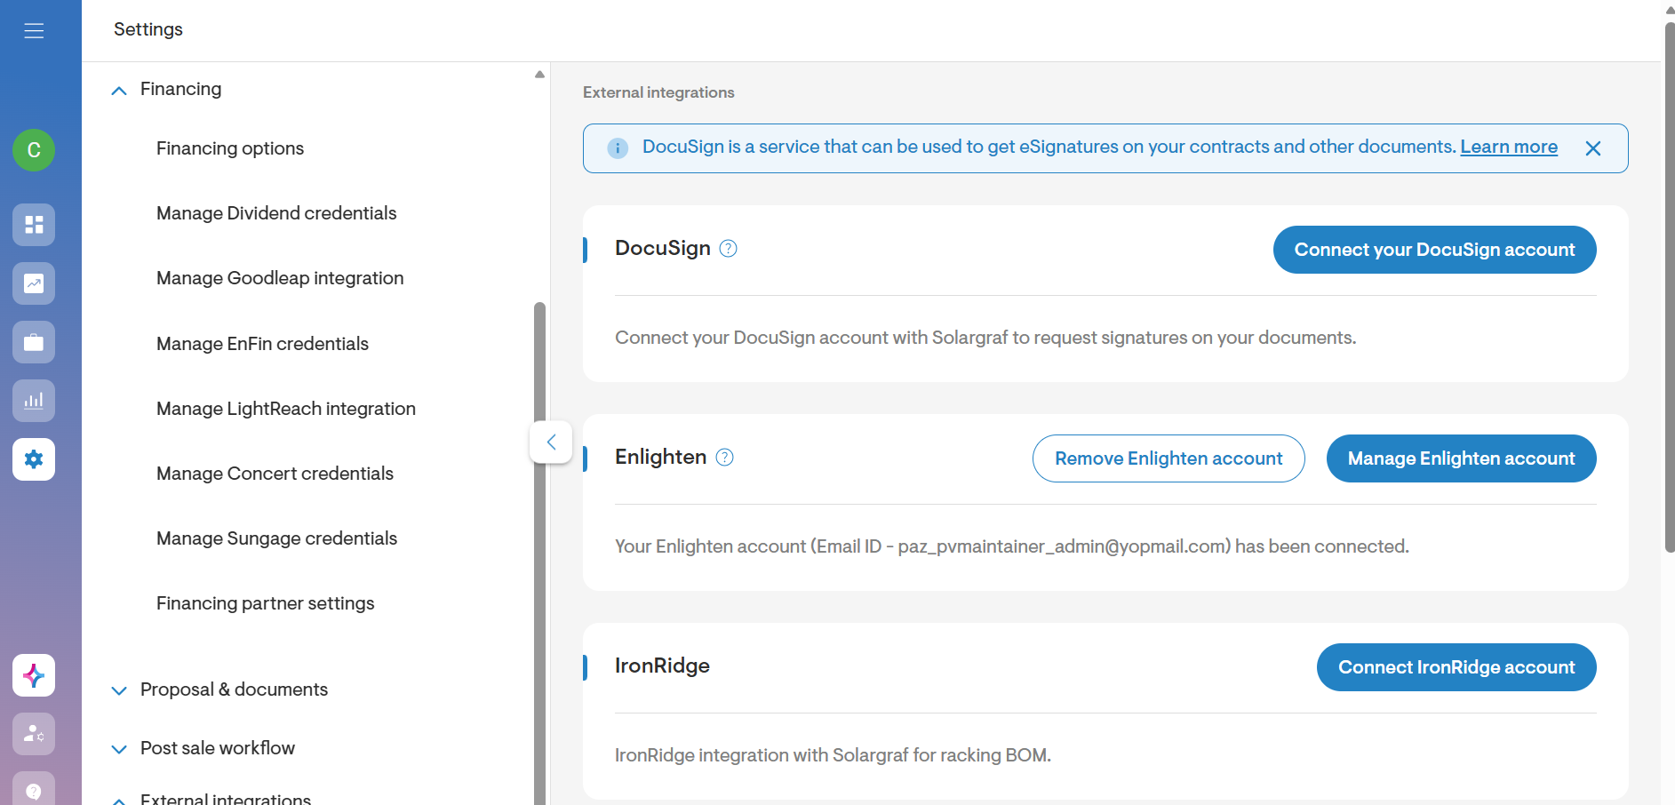Open the trending line chart sidebar icon
This screenshot has height=805, width=1675.
pos(34,283)
